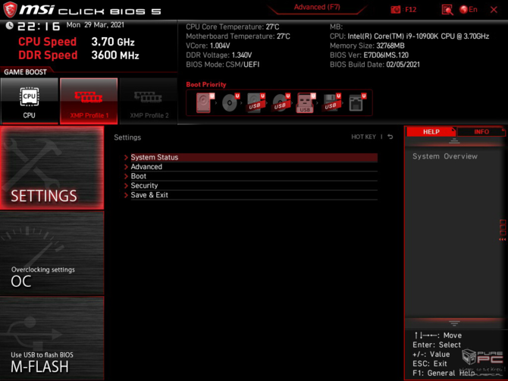Open the Boot menu entry
This screenshot has width=508, height=381.
pyautogui.click(x=254, y=176)
